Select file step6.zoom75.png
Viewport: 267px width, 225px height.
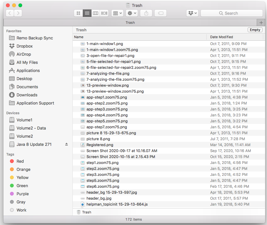click(x=169, y=187)
